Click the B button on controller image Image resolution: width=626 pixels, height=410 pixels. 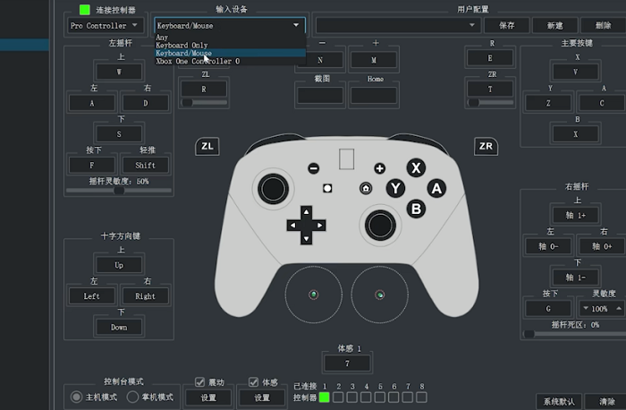pos(416,209)
